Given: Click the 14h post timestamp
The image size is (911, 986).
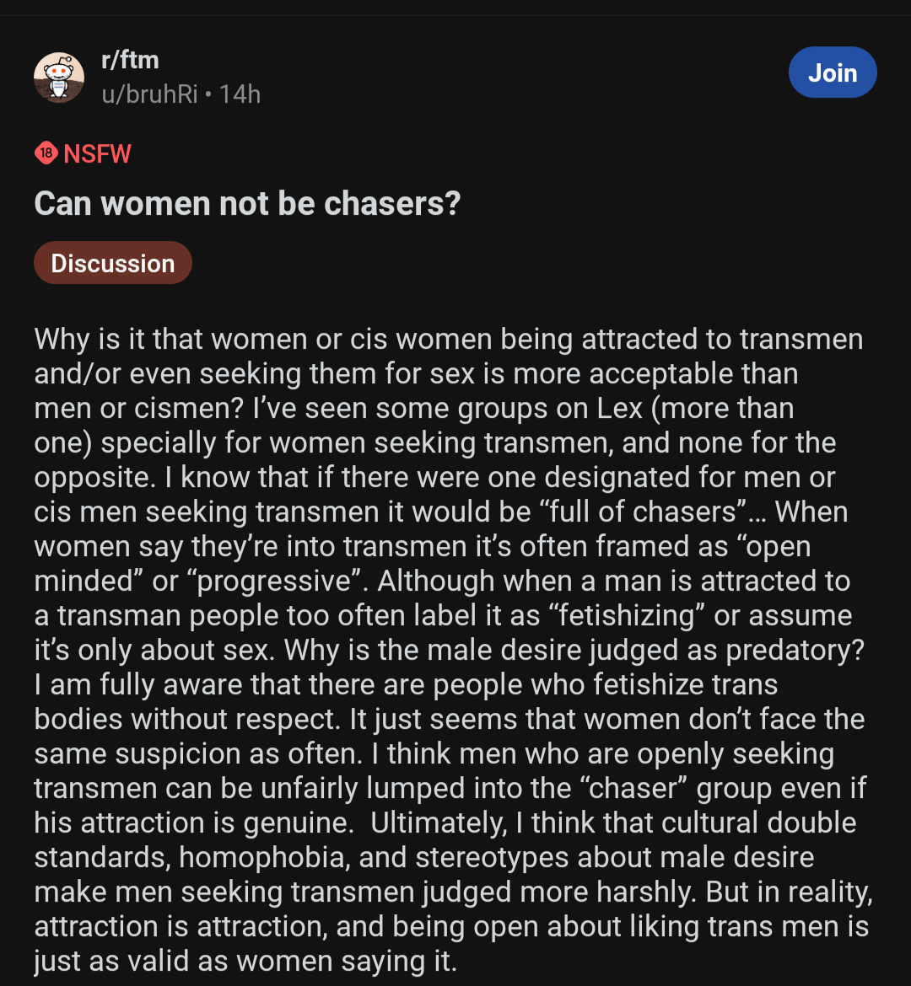Looking at the screenshot, I should (x=240, y=94).
